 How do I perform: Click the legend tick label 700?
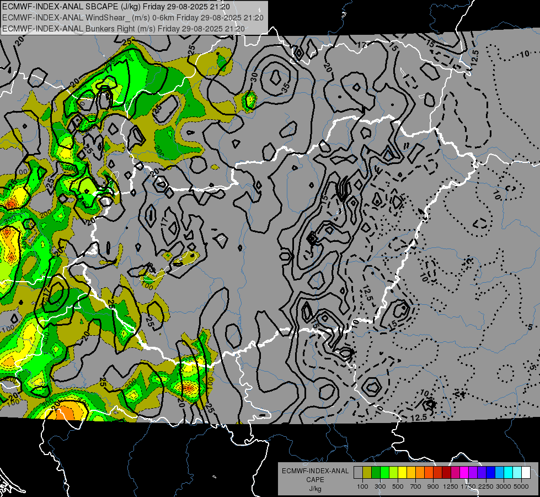416,487
